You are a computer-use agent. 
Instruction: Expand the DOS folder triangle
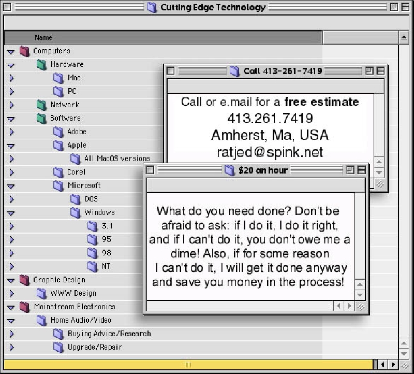[x=11, y=199]
